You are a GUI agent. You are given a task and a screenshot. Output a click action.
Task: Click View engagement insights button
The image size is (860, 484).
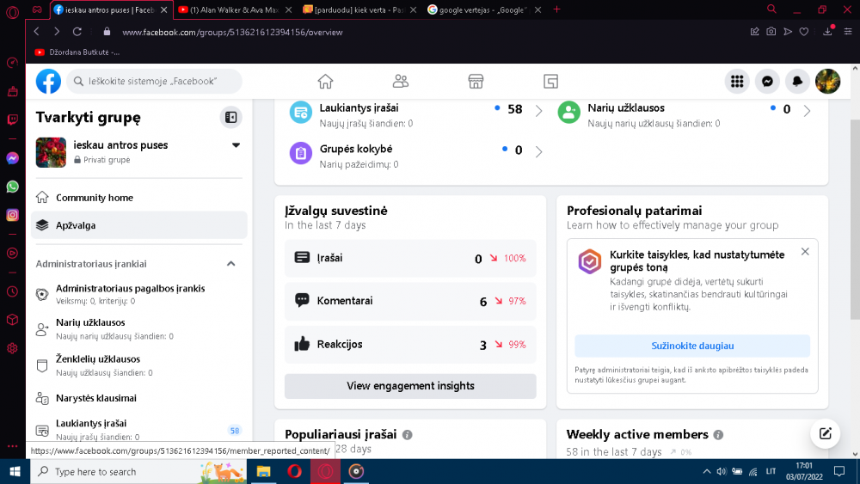(410, 386)
